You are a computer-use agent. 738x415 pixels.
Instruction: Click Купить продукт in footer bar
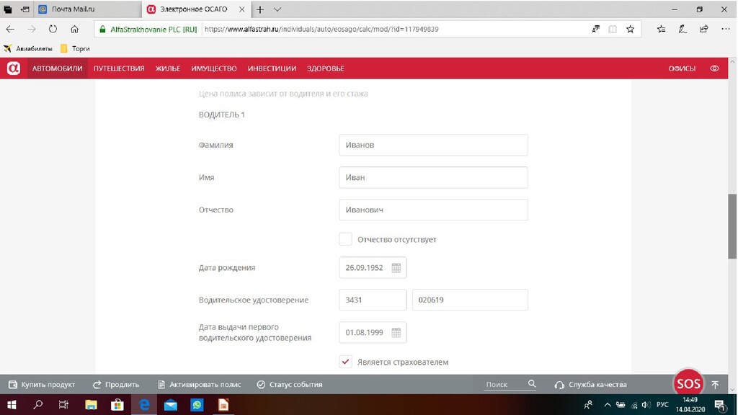click(42, 385)
